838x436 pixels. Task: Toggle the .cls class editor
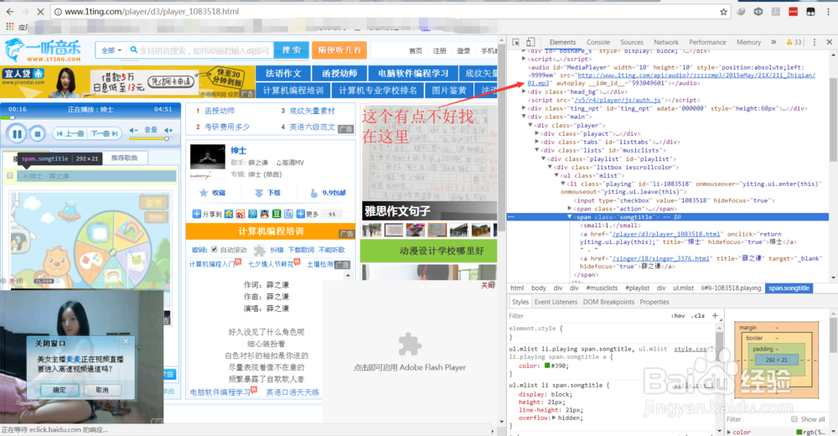698,315
